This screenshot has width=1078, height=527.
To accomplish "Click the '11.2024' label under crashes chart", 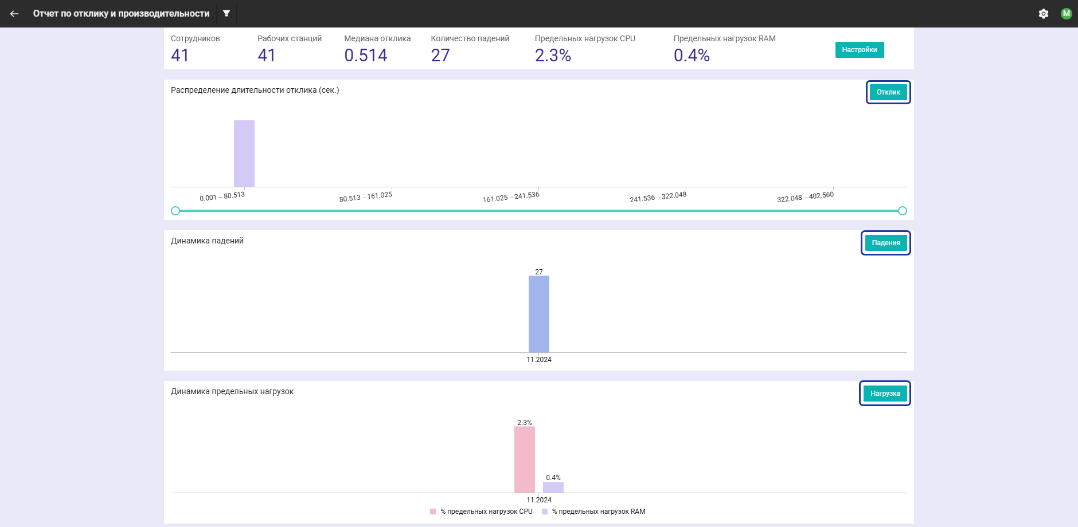I will click(x=539, y=360).
